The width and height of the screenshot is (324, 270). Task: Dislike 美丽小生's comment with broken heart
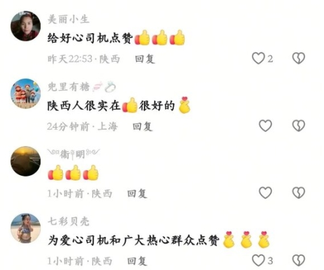coord(299,58)
